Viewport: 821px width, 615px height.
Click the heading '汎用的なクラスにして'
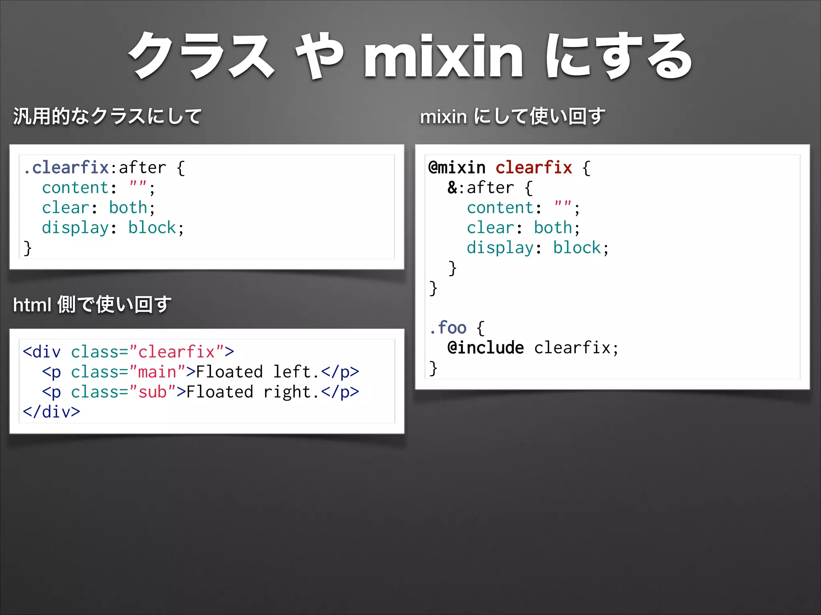point(107,117)
